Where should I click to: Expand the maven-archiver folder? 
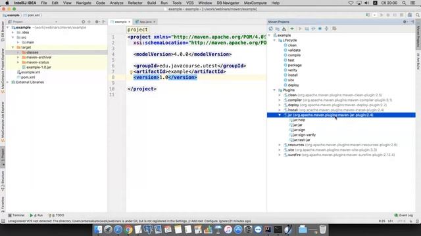[18, 57]
